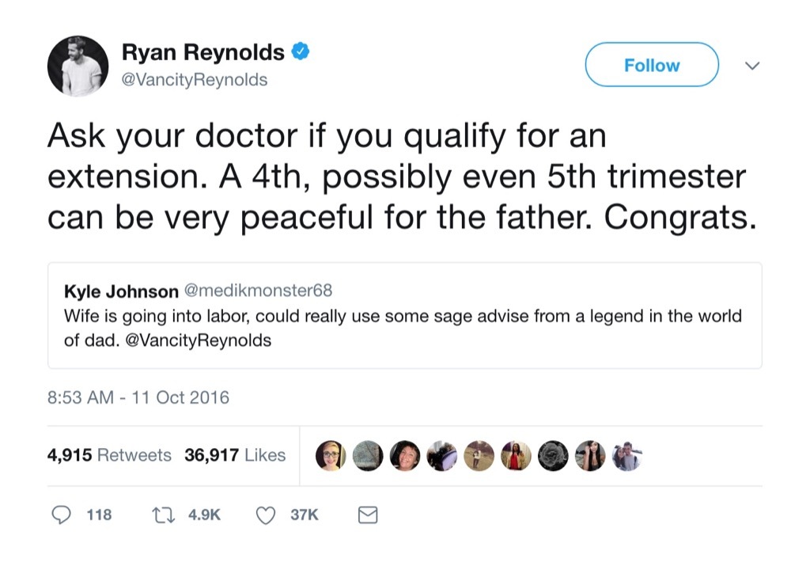Click Ryan Reynolds' profile picture
810x562 pixels.
pyautogui.click(x=78, y=65)
